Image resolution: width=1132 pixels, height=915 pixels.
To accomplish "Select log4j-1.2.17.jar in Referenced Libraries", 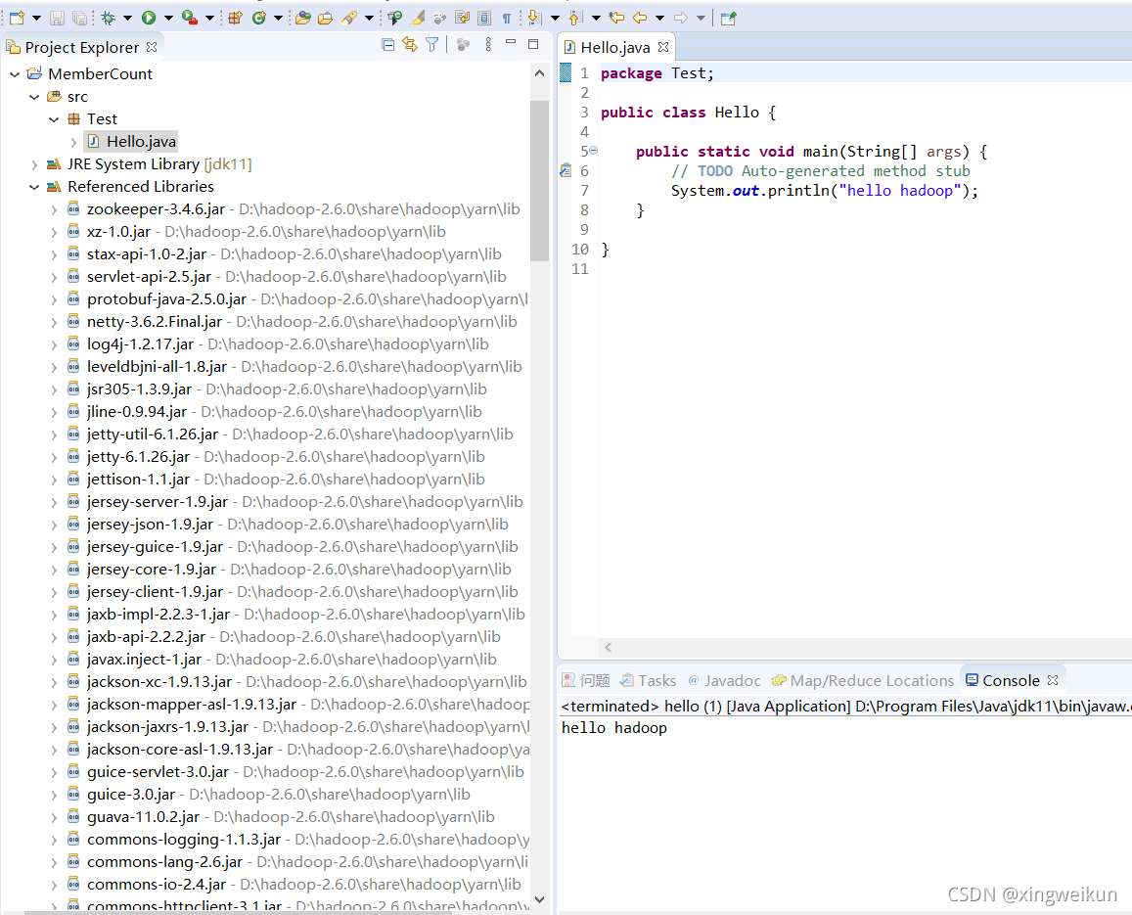I will (140, 344).
